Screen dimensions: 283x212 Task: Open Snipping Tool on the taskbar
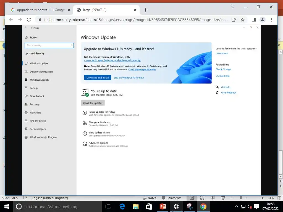pyautogui.click(x=190, y=206)
